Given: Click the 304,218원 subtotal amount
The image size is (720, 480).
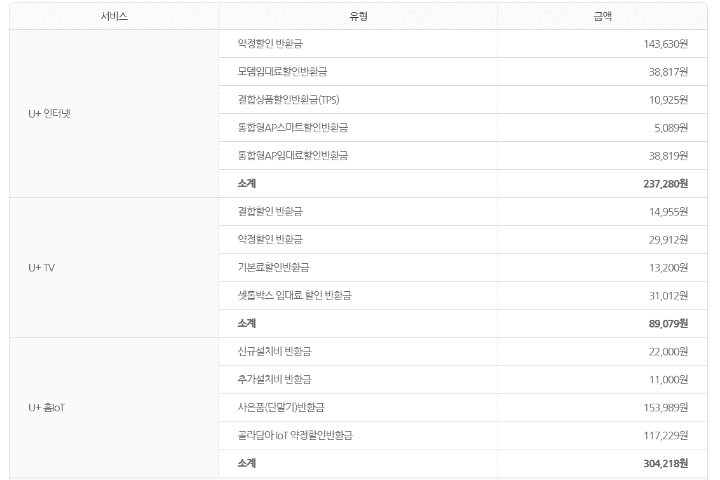Looking at the screenshot, I should point(665,463).
